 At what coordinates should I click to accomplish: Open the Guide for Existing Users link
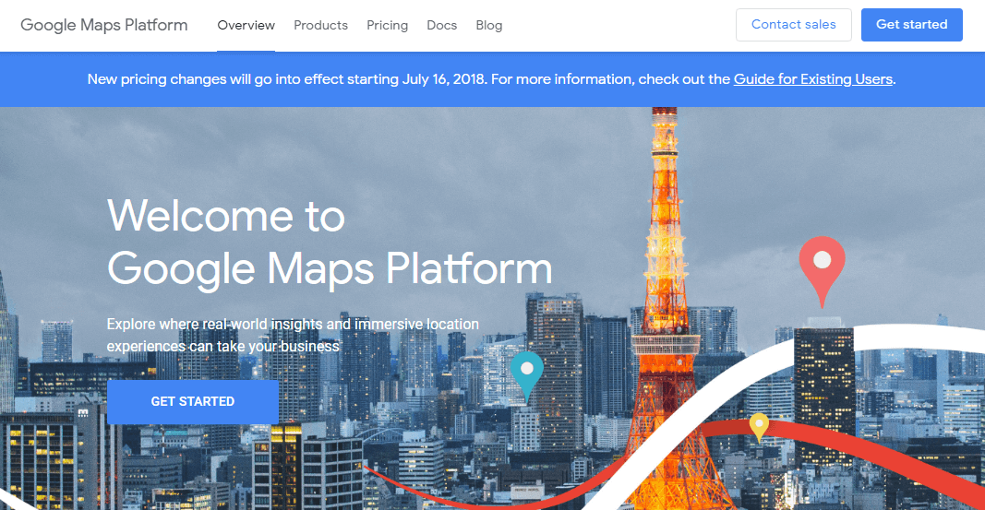[813, 79]
